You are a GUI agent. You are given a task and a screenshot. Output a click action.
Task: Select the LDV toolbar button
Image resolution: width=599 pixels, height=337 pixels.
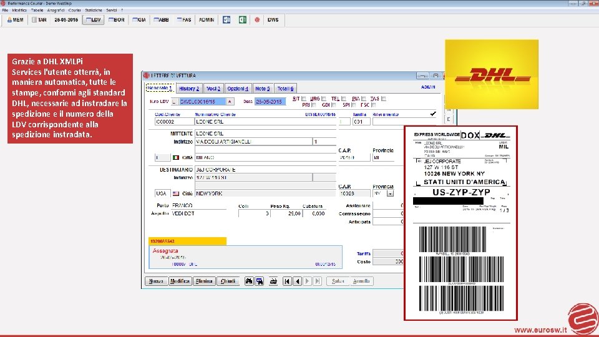click(x=93, y=20)
